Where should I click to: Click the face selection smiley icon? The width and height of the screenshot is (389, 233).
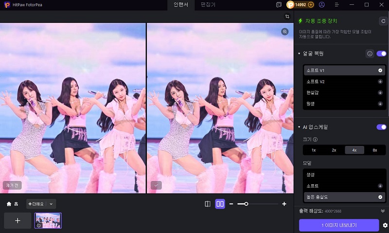tap(370, 54)
